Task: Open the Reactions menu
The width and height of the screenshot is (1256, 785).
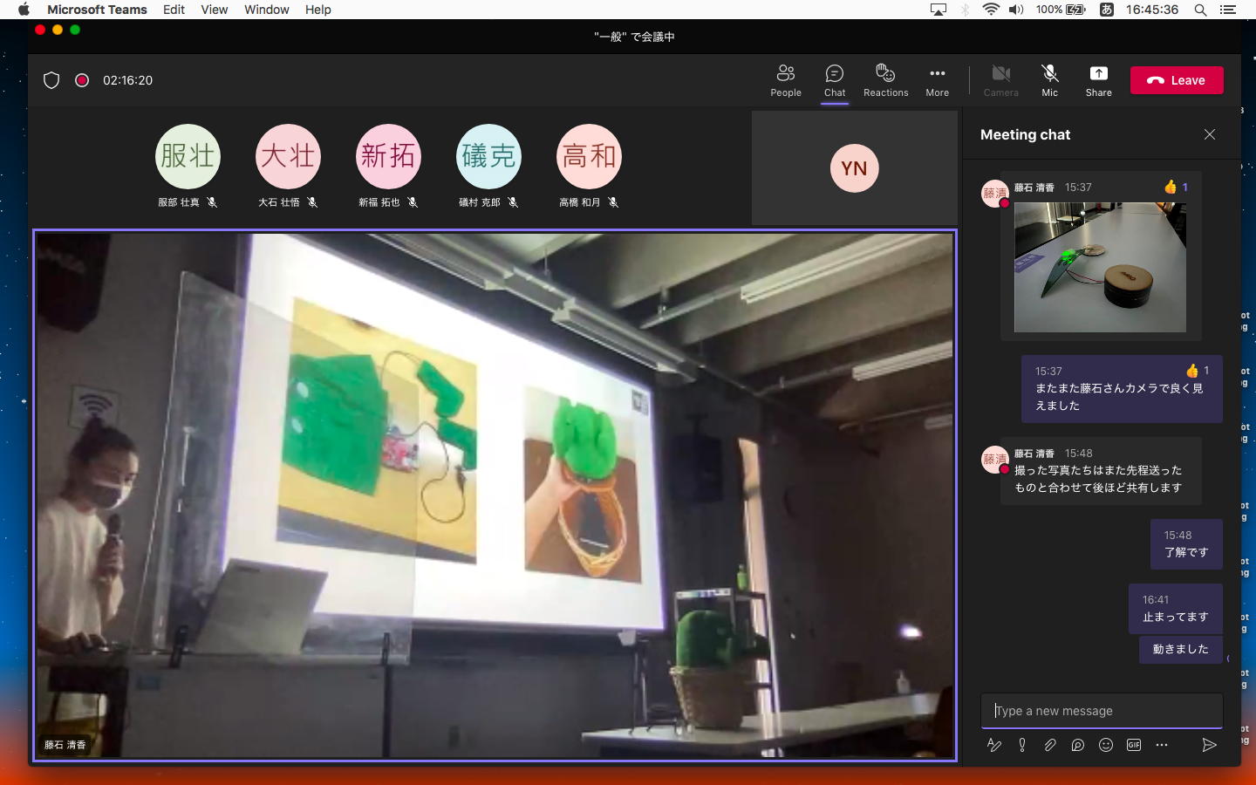Action: click(x=885, y=80)
